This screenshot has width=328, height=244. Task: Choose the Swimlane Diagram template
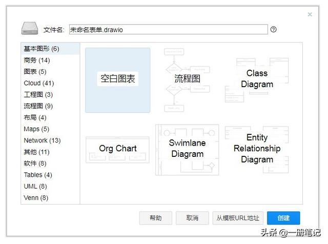click(187, 149)
